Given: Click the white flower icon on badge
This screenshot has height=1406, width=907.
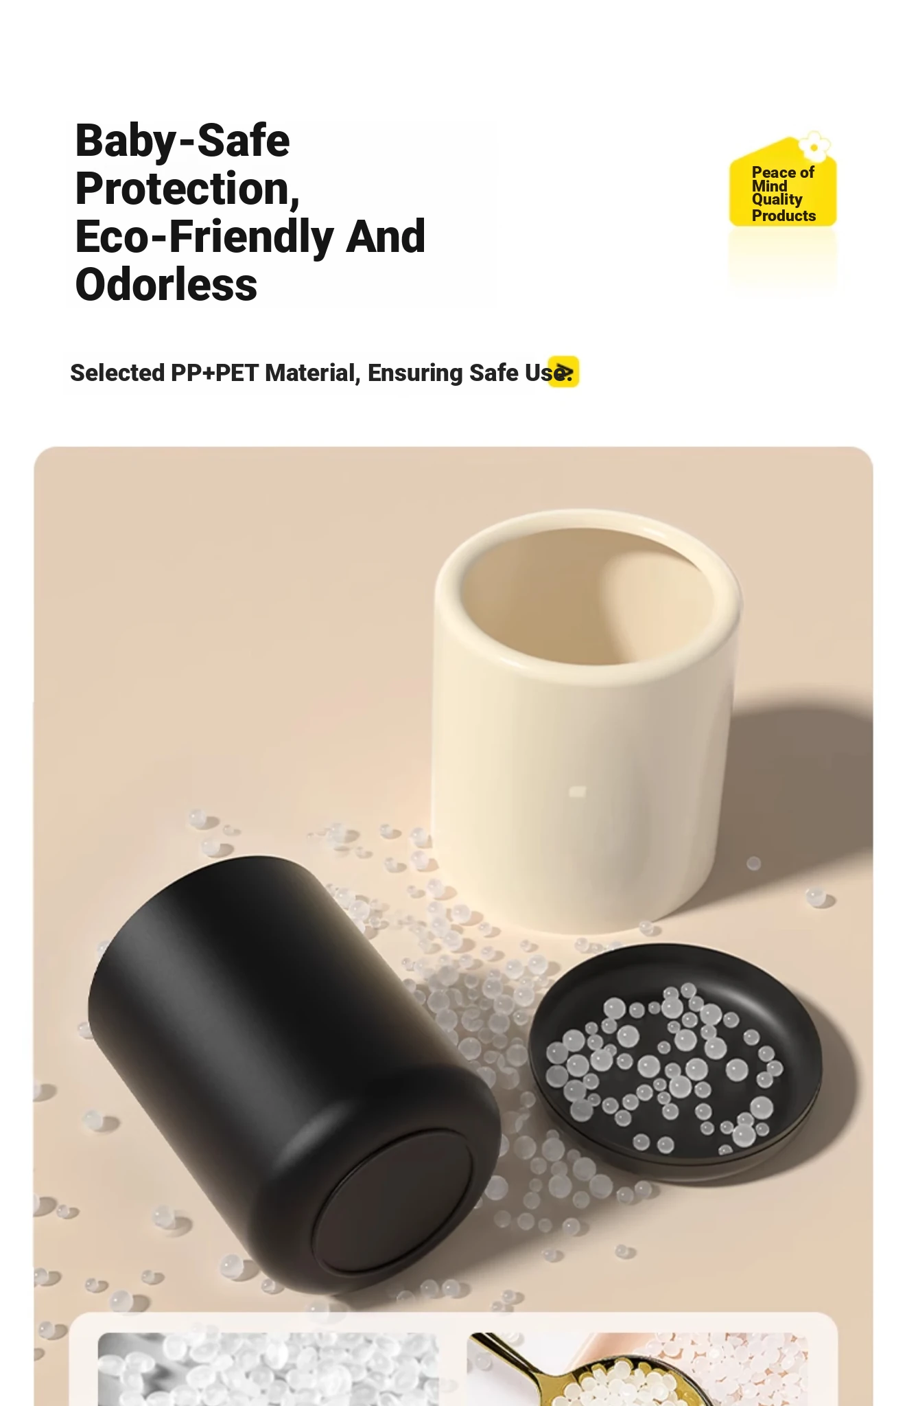Looking at the screenshot, I should click(814, 146).
